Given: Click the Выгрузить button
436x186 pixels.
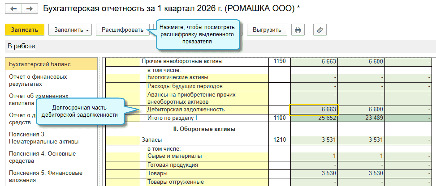Looking at the screenshot, I should click(x=267, y=30).
